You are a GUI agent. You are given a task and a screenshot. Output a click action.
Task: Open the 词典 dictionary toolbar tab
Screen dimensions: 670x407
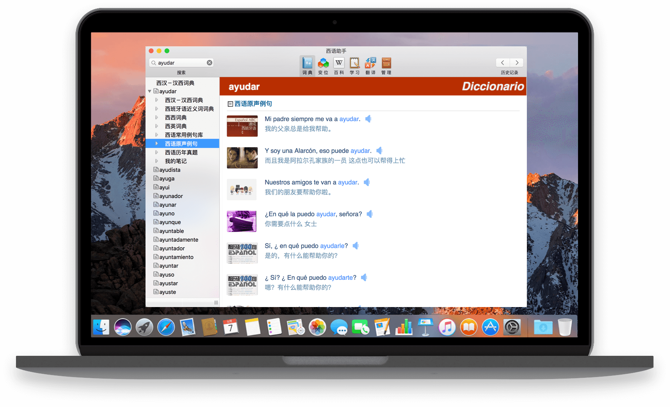(x=307, y=66)
